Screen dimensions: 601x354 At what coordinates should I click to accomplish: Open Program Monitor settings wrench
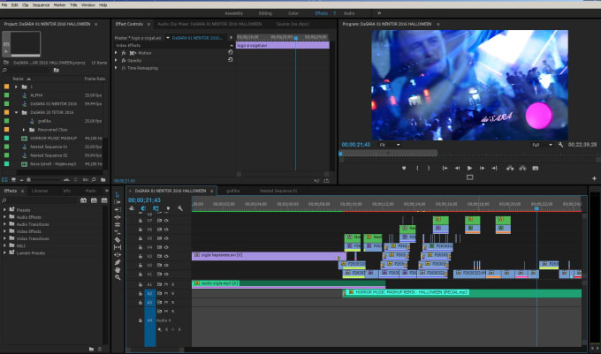point(560,145)
